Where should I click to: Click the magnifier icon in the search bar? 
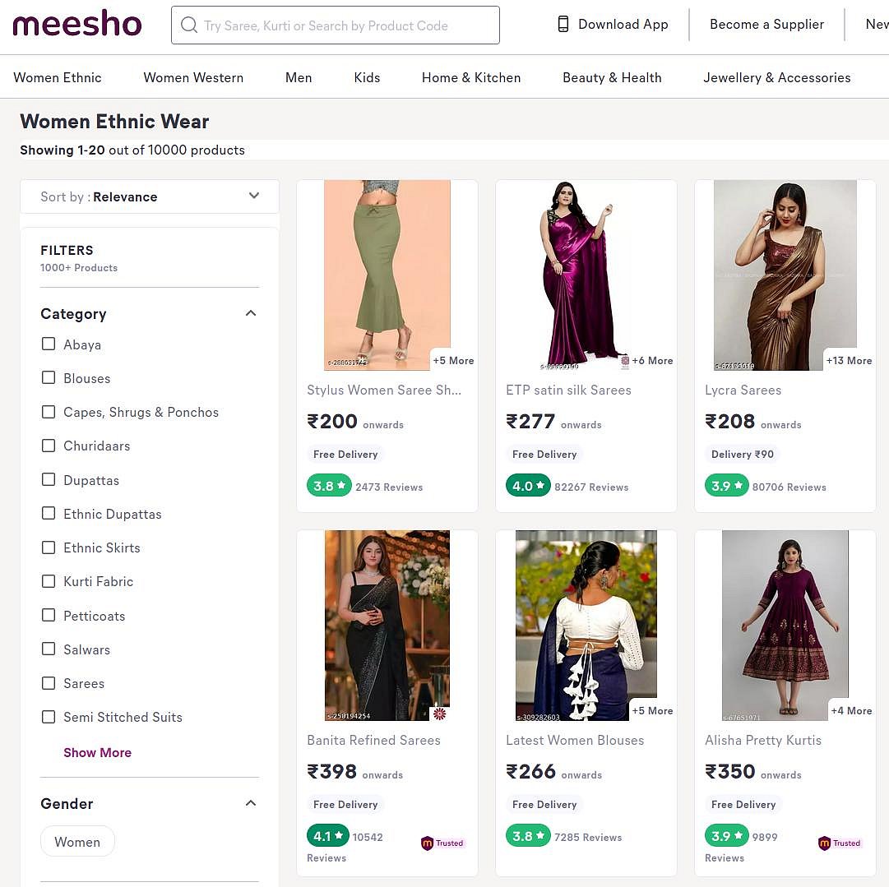click(x=189, y=25)
